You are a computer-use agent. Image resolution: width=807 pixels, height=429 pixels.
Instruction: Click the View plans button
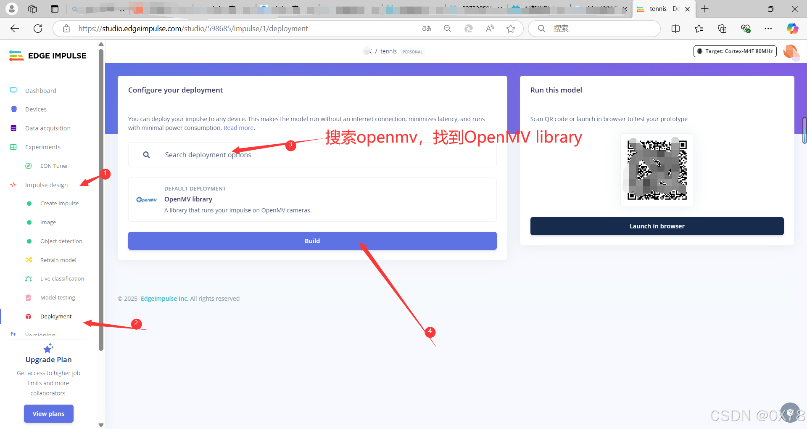[x=49, y=414]
